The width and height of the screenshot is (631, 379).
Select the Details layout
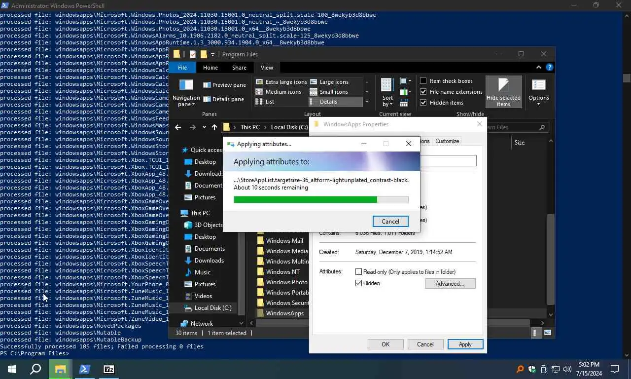tap(335, 102)
